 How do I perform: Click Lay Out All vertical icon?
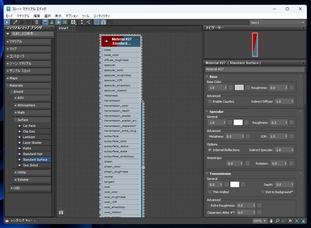pyautogui.click(x=82, y=22)
